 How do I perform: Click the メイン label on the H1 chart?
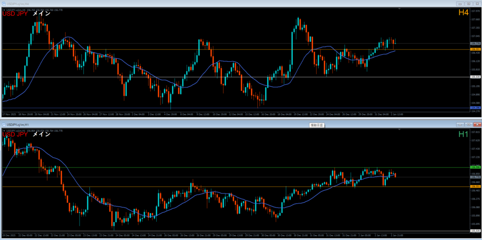point(41,135)
